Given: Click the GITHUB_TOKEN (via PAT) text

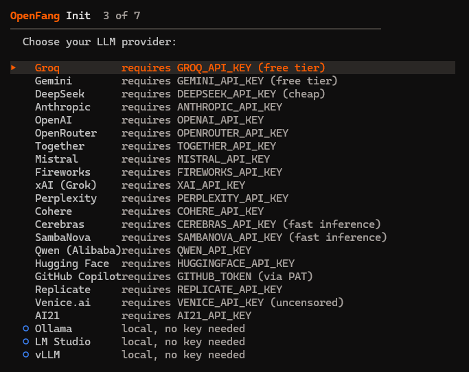Looking at the screenshot, I should click(x=244, y=277).
